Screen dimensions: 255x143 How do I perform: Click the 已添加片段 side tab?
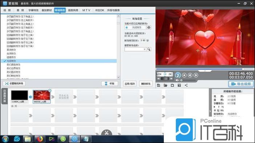(5, 96)
